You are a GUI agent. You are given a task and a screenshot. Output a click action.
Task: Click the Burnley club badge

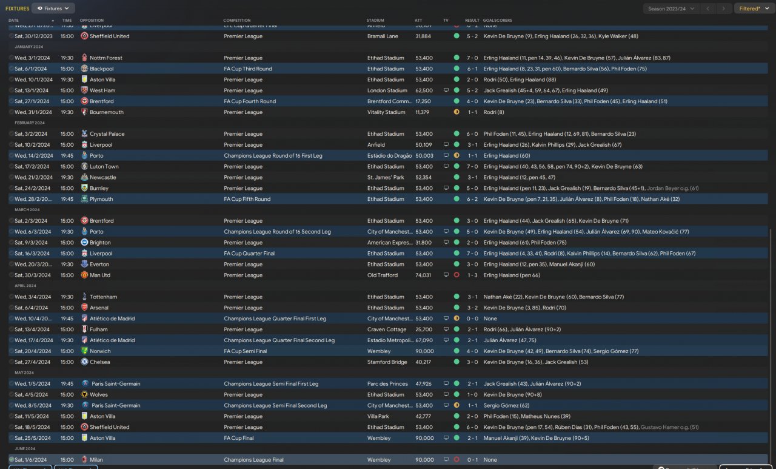tap(84, 188)
